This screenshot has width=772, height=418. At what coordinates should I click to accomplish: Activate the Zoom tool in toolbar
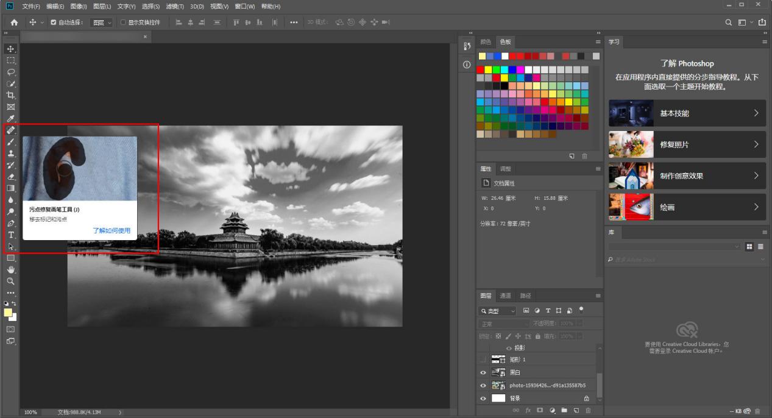click(x=10, y=282)
